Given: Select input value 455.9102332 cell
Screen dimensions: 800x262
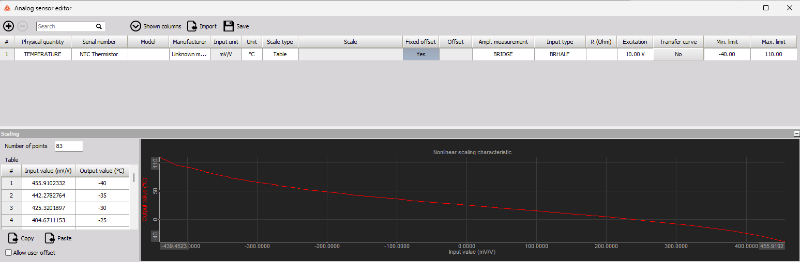Looking at the screenshot, I should pos(49,183).
